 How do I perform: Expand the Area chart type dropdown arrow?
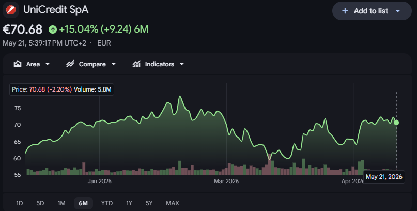point(48,64)
